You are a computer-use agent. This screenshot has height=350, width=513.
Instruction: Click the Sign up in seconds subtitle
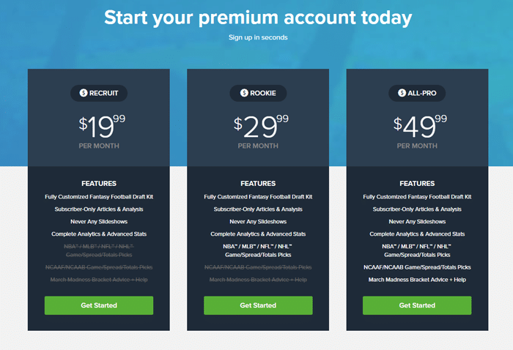[258, 37]
